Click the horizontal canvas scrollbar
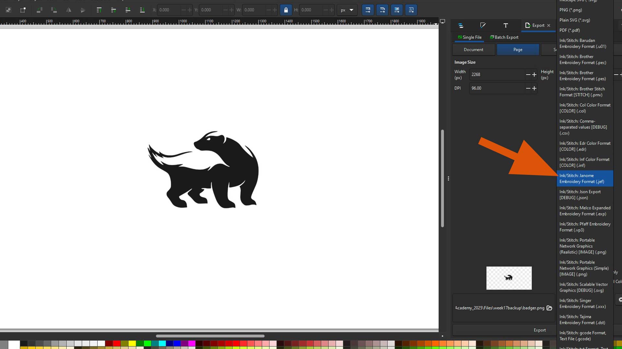 [x=210, y=336]
